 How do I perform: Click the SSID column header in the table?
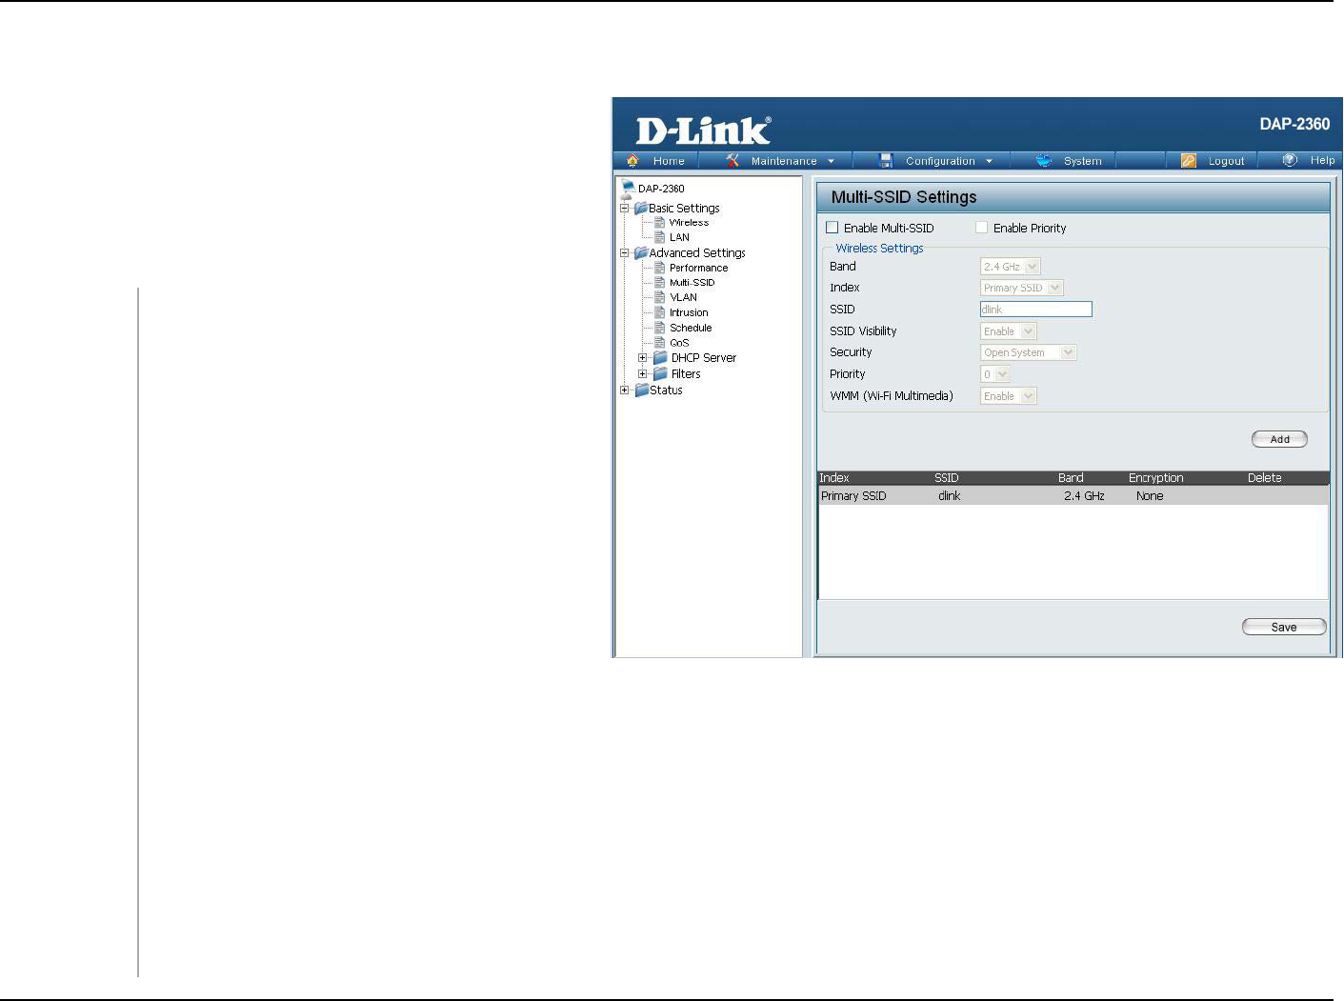coord(947,478)
